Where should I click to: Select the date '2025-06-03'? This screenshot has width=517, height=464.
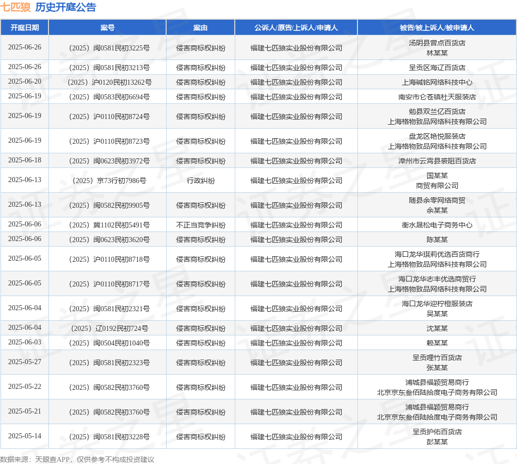(x=25, y=342)
